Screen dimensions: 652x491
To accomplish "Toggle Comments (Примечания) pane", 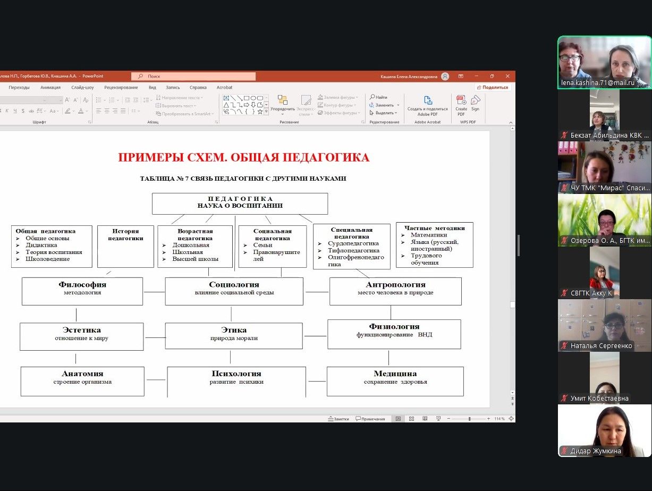I will [370, 419].
